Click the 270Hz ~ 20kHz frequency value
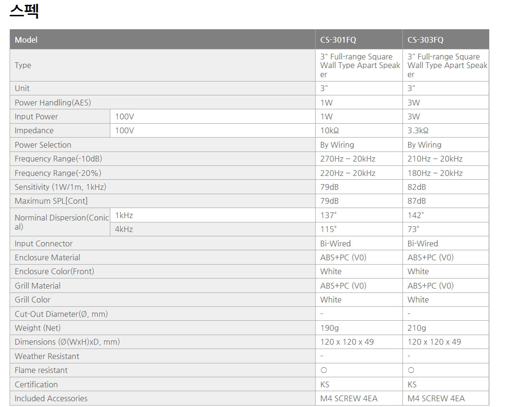 pos(348,159)
